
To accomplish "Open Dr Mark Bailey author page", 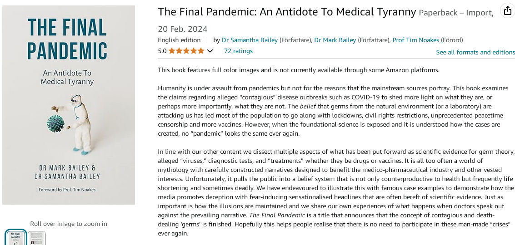I will (335, 40).
